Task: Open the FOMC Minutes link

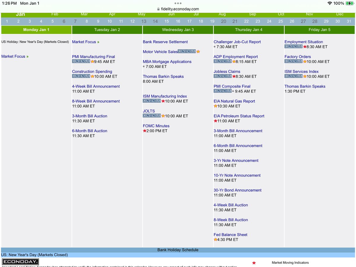Action: 156,126
